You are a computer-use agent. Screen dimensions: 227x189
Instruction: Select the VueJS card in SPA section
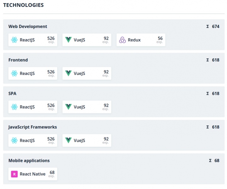coord(87,107)
